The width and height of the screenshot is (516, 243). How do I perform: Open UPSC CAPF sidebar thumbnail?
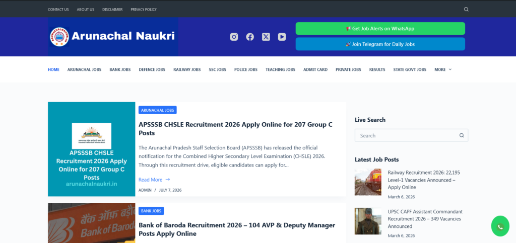(368, 221)
